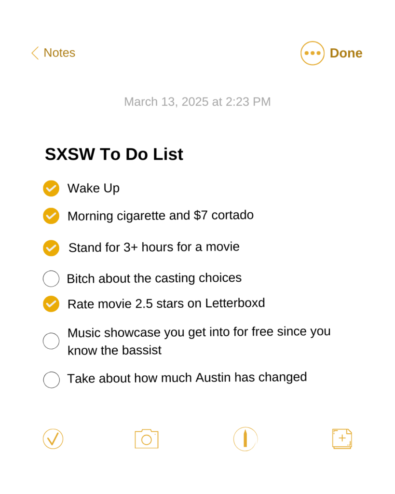Click on Rate movie Letterboxd text
The height and width of the screenshot is (494, 395).
(166, 304)
